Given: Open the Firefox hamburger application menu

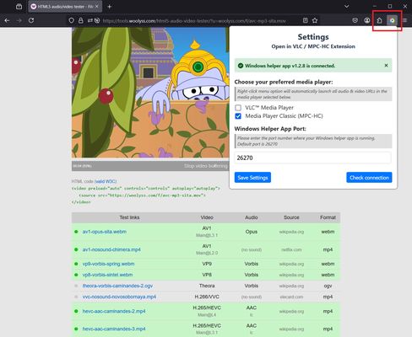Looking at the screenshot, I should click(405, 20).
